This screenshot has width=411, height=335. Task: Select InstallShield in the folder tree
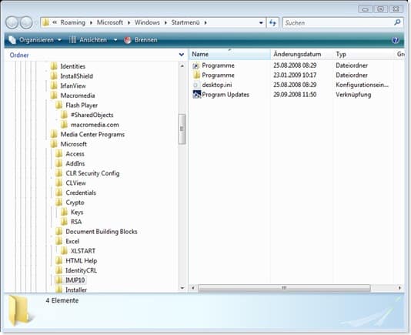(x=76, y=76)
